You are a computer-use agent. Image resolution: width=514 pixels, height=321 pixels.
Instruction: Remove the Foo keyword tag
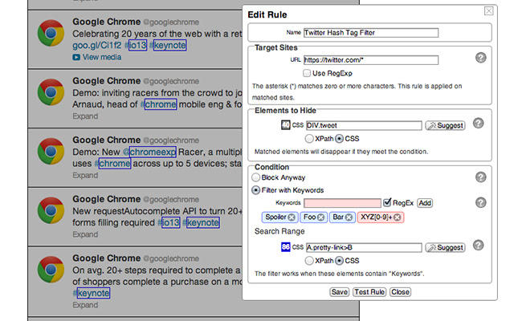click(x=320, y=217)
